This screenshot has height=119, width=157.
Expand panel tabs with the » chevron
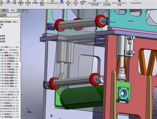[19, 15]
